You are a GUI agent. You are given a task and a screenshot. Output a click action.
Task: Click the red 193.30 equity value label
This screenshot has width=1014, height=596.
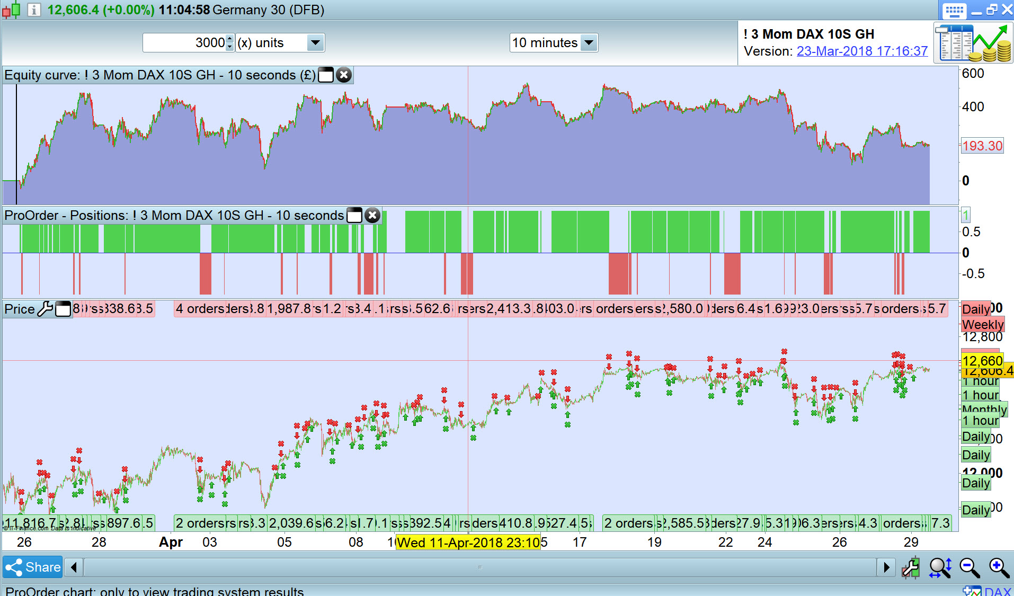(982, 146)
